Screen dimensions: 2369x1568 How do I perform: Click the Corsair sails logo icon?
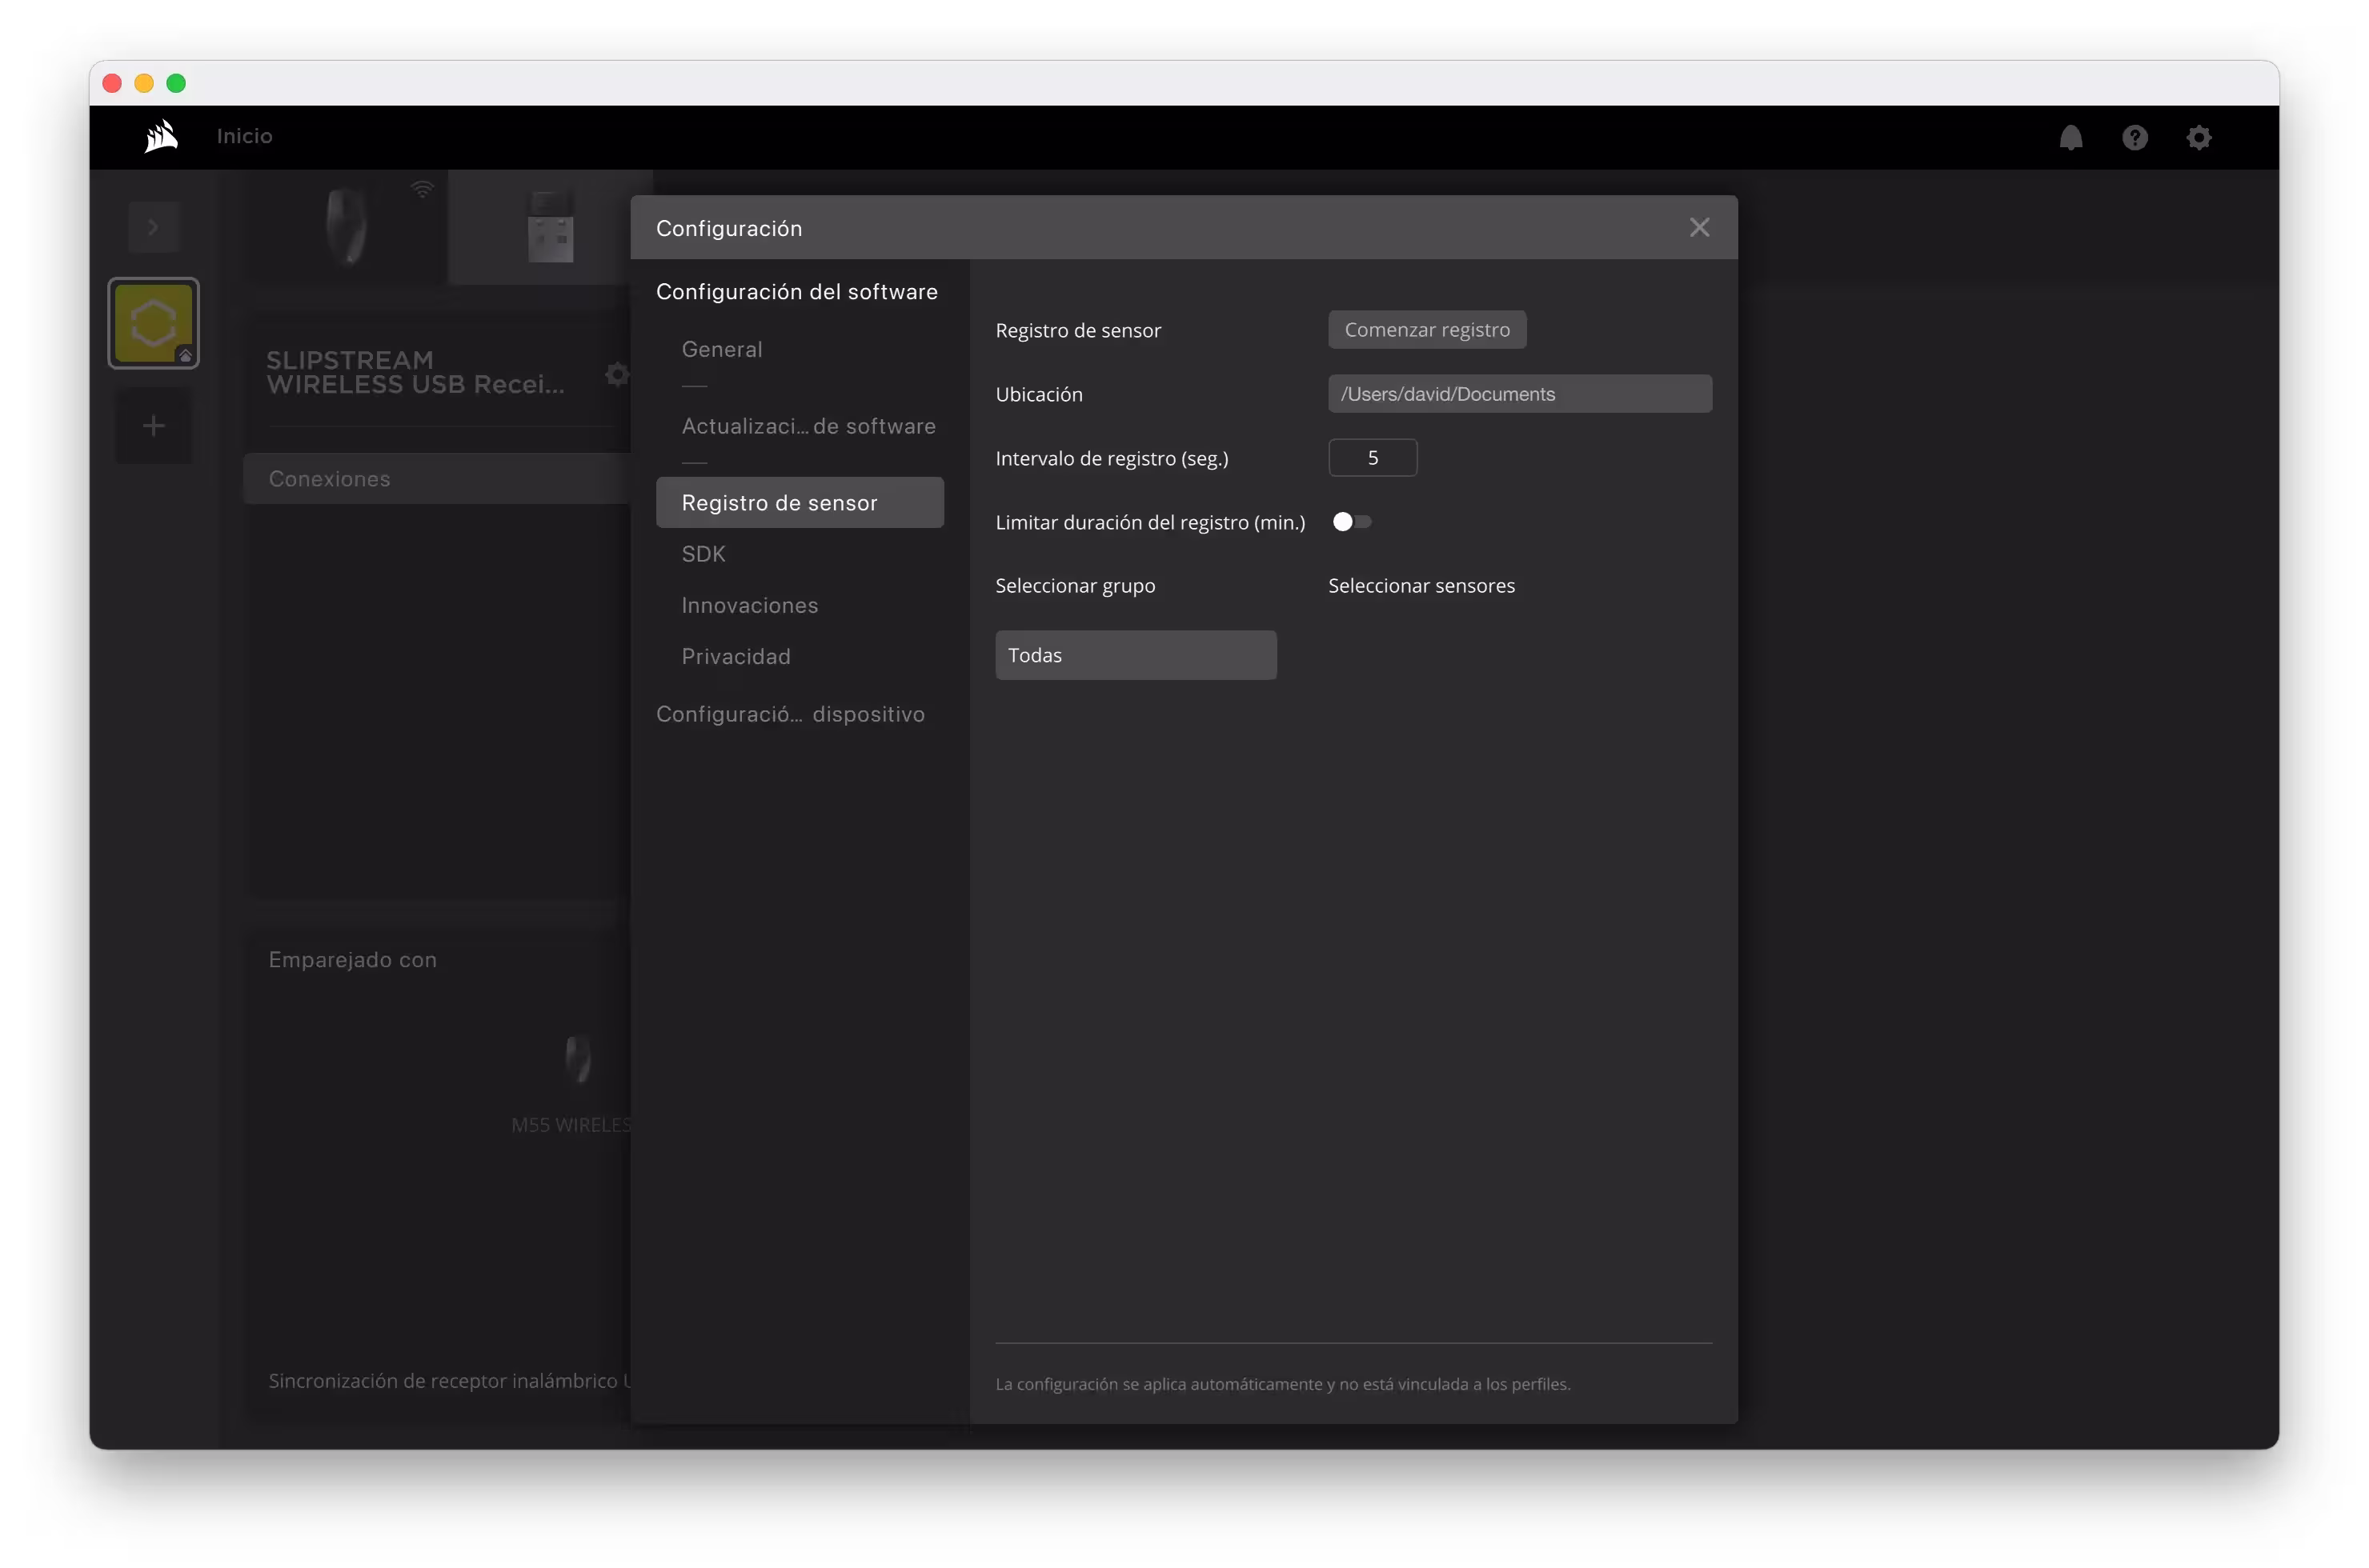(161, 136)
